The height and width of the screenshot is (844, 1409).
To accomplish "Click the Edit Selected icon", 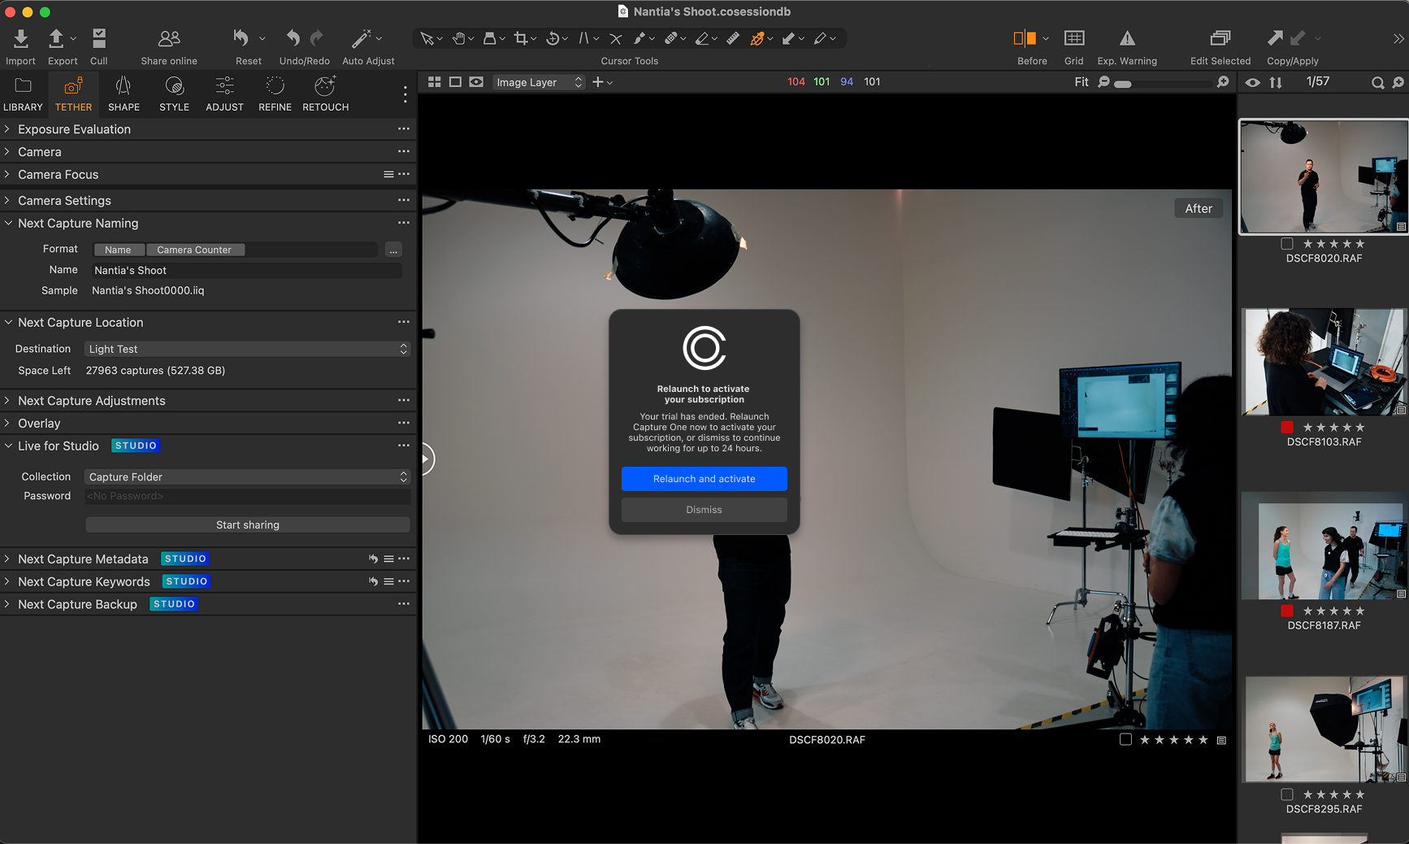I will (x=1220, y=39).
